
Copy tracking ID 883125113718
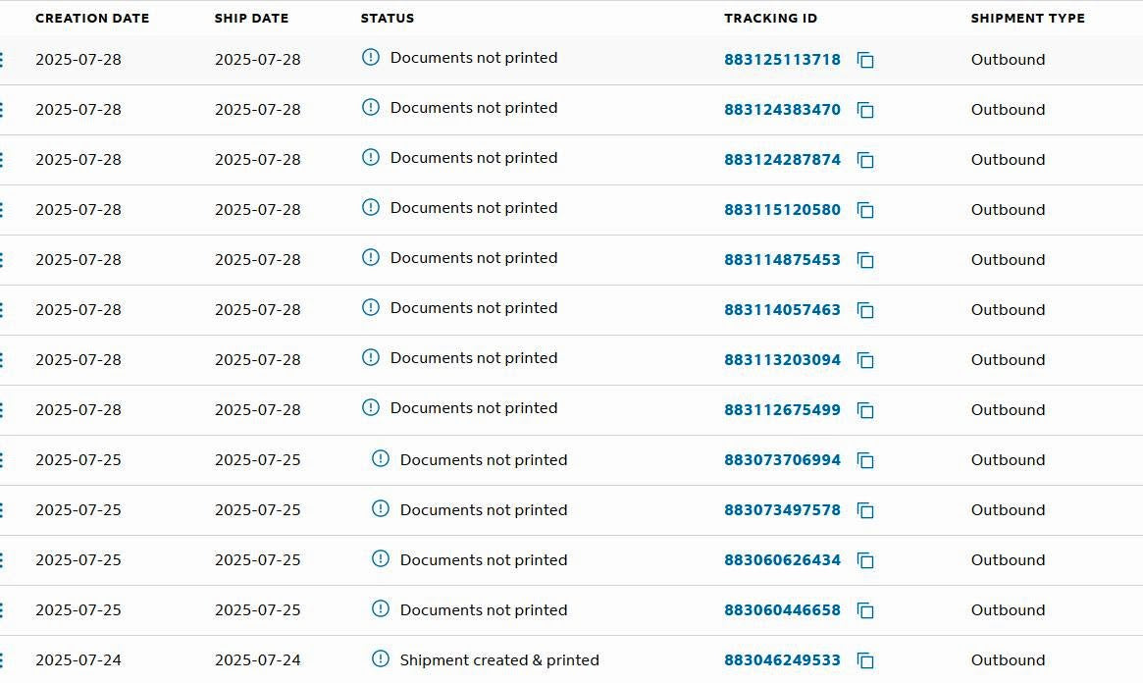(x=865, y=60)
